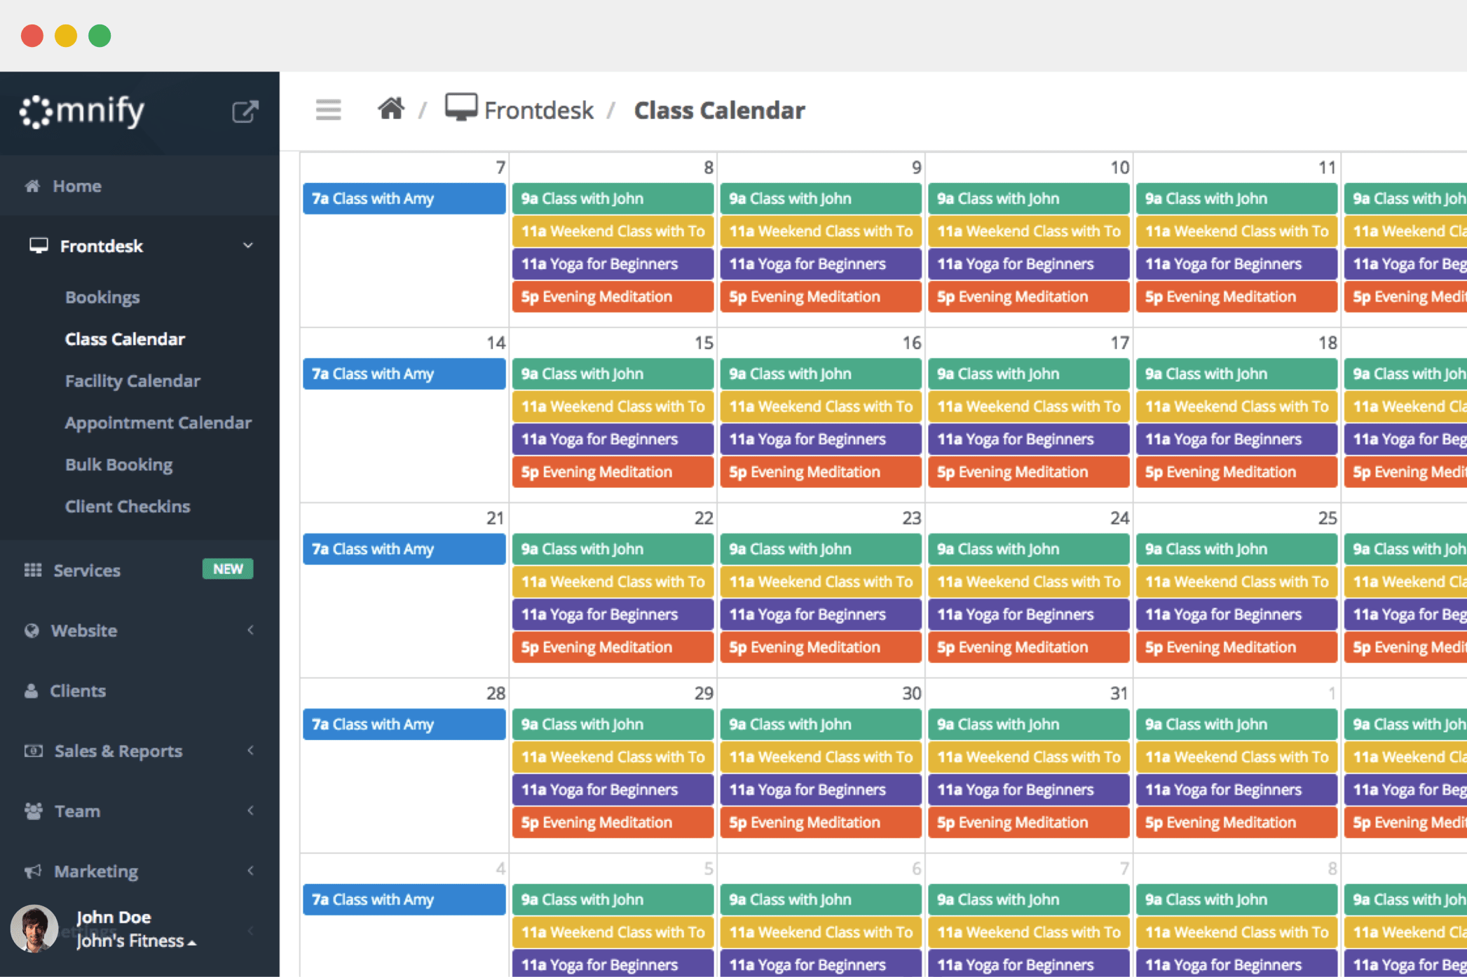Expand the Website menu chevron
The image size is (1467, 977).
coord(250,630)
